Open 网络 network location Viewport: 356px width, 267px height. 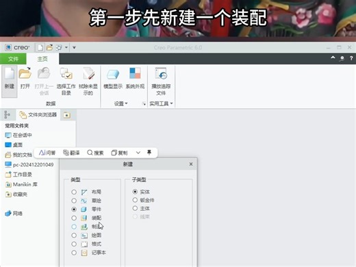tap(14, 214)
